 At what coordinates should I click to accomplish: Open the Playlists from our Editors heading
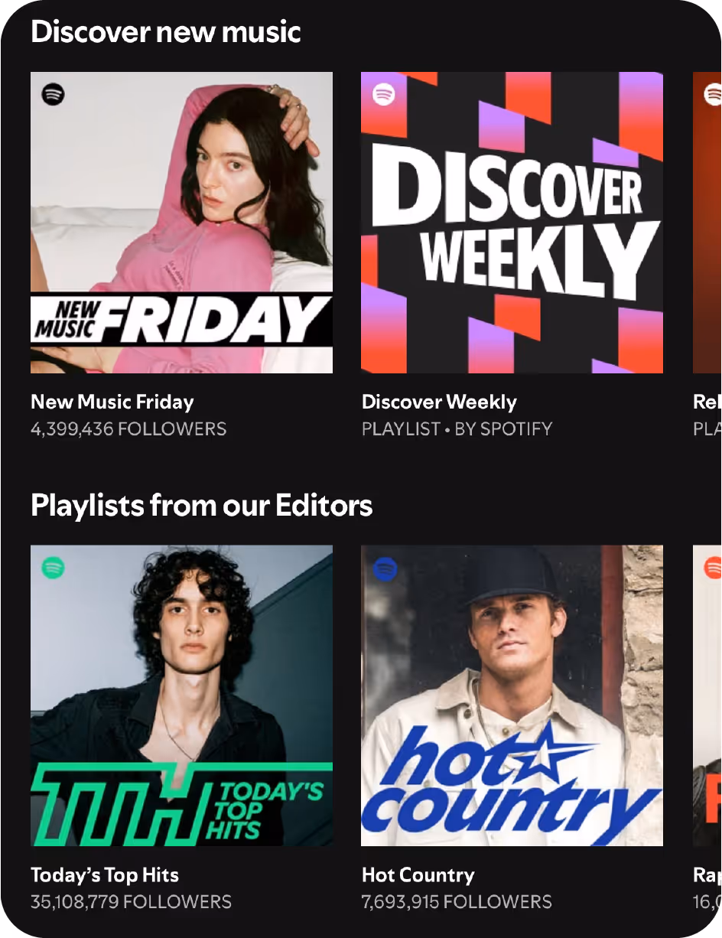(201, 506)
